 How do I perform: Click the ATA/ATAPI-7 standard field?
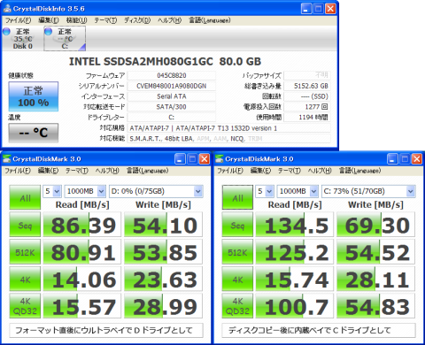(x=229, y=128)
